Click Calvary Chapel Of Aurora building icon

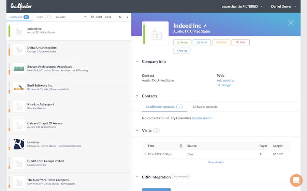19,125
